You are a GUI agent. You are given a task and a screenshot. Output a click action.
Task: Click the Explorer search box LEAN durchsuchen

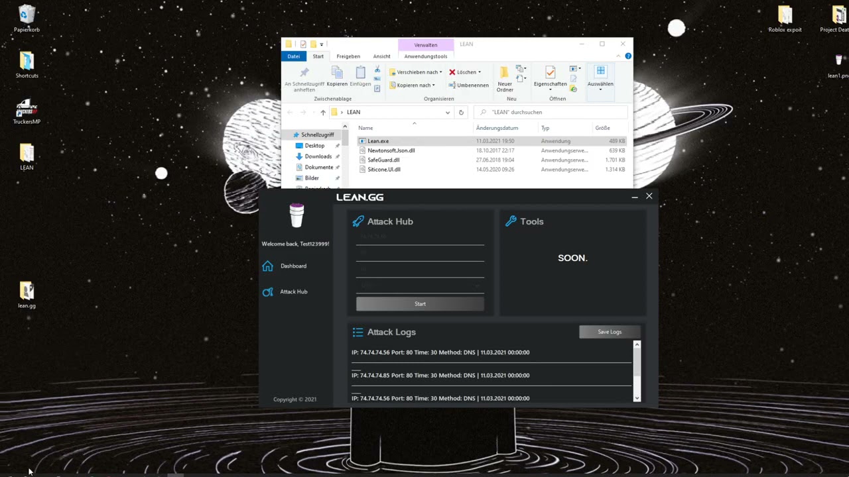click(551, 112)
